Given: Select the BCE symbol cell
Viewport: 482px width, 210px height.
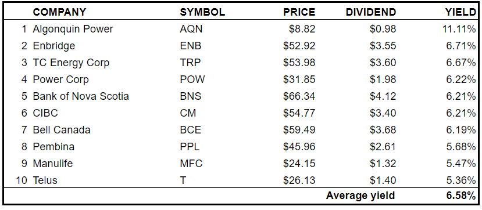Looking at the screenshot, I should click(x=190, y=130).
